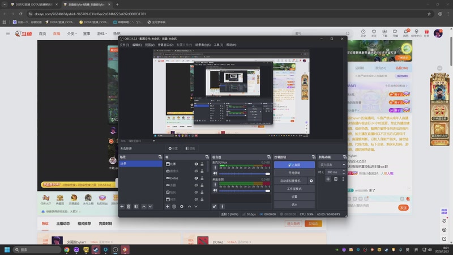
Task: Open transitions panel three-dot menu
Action: 343,179
